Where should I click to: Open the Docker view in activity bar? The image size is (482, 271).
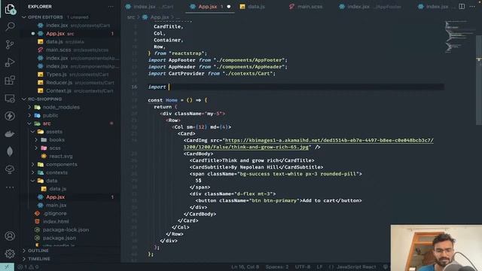click(x=10, y=134)
